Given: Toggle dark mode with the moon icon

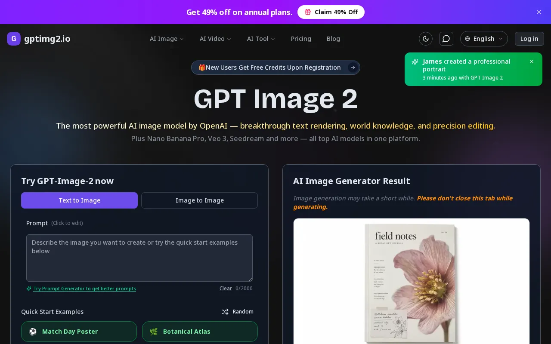Looking at the screenshot, I should pyautogui.click(x=426, y=39).
